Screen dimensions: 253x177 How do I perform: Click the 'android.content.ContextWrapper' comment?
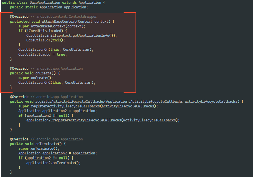67,16
